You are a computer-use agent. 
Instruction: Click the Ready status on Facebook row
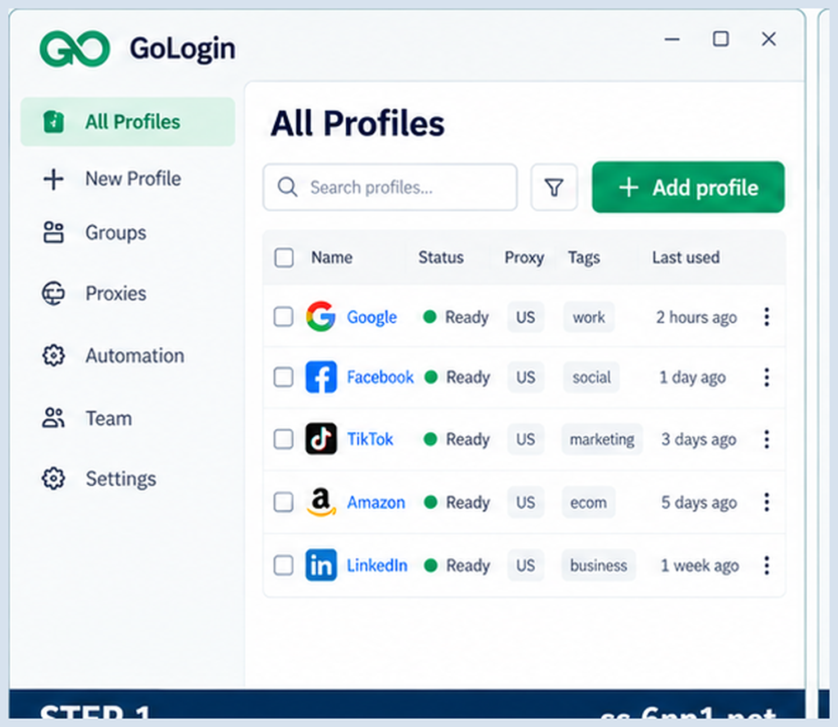coord(457,377)
